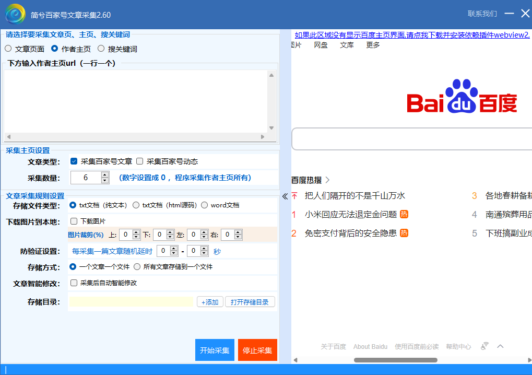The height and width of the screenshot is (375, 532).
Task: Click the URL text area's scroll-down arrow
Action: click(x=271, y=128)
